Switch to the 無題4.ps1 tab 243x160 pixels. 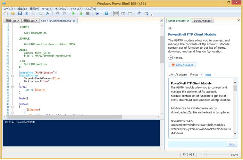click(x=12, y=21)
